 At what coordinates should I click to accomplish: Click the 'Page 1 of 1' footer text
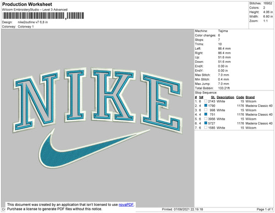265,209
